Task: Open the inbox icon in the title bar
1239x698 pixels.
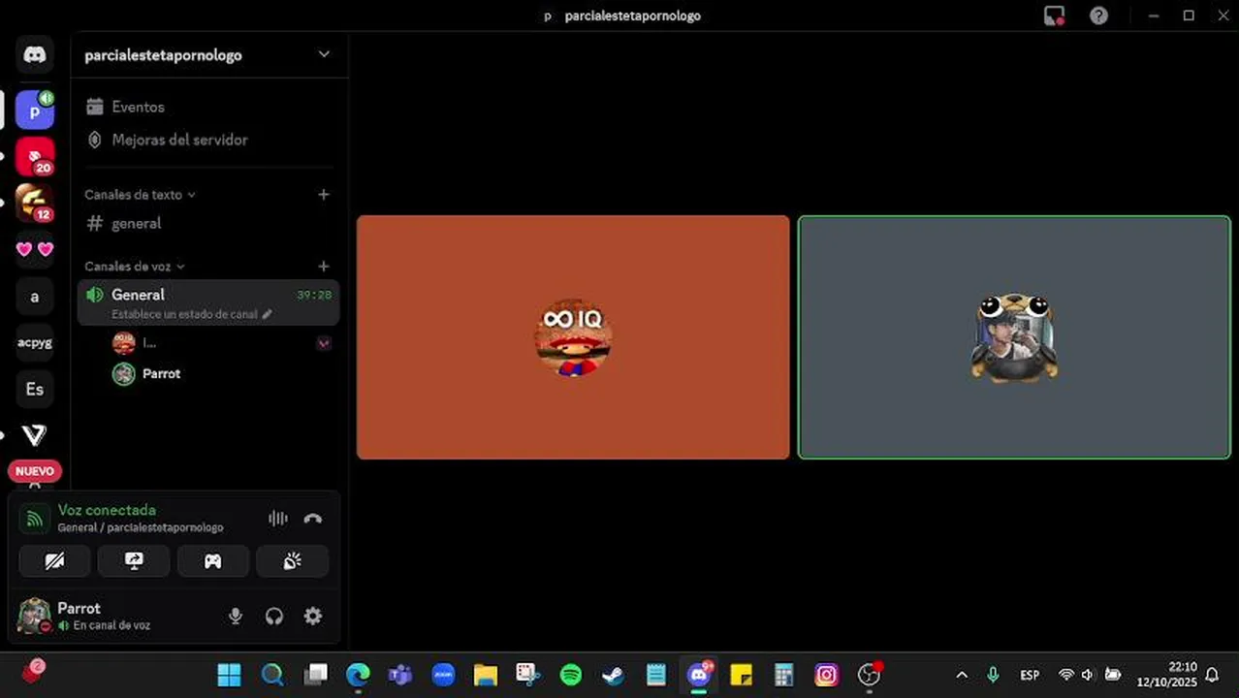Action: coord(1054,16)
